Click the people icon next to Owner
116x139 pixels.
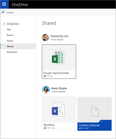45,76
